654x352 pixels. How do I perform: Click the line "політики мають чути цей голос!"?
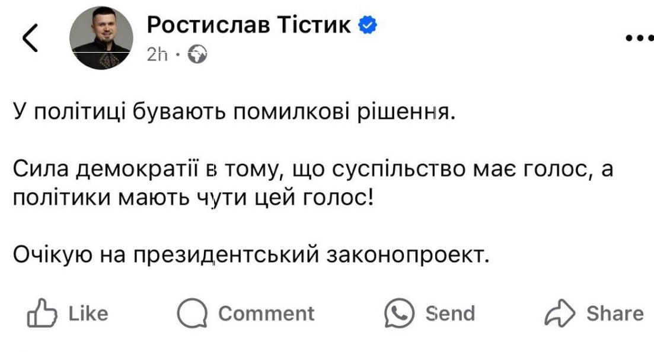coord(194,198)
